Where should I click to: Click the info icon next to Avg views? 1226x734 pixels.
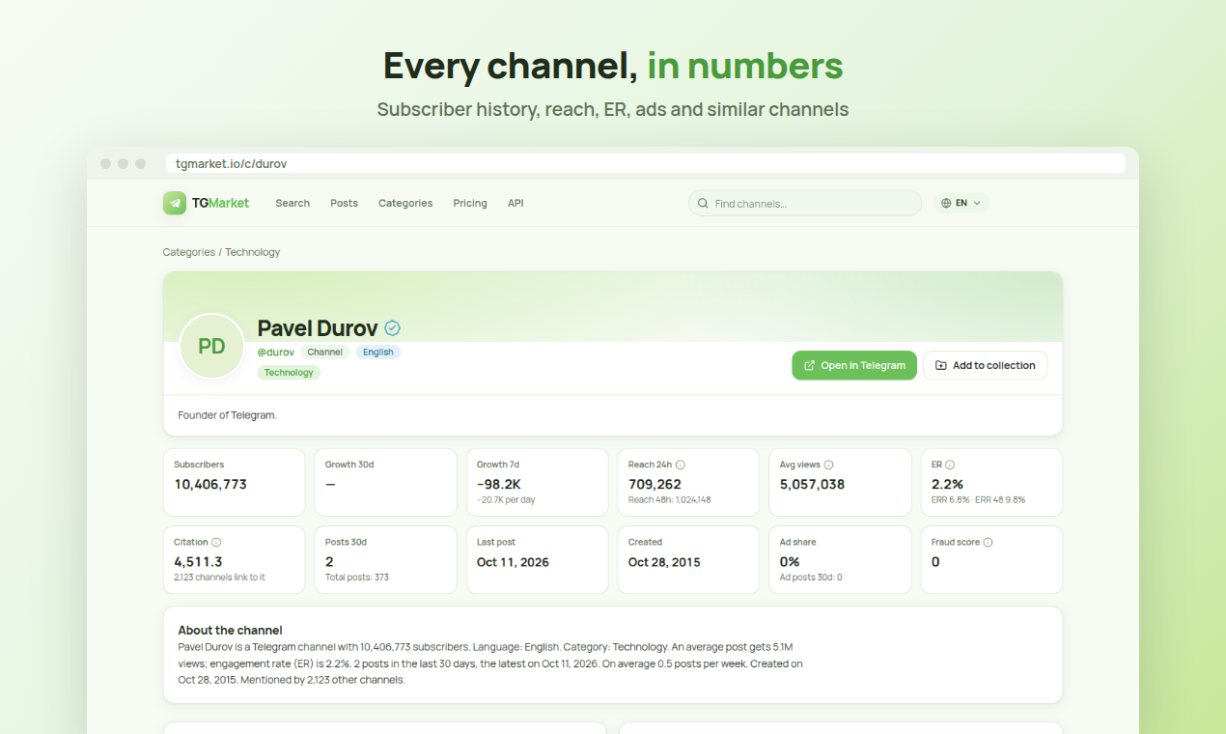(x=829, y=465)
